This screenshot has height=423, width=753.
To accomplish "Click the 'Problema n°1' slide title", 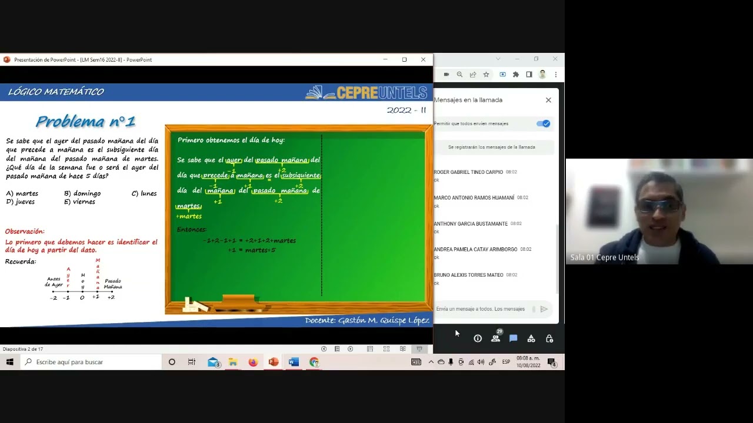I will (86, 122).
